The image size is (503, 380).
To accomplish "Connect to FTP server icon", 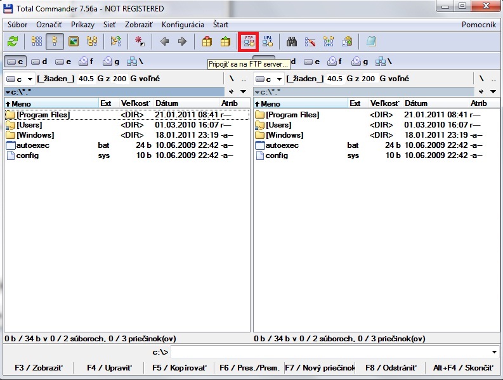I will coord(249,41).
